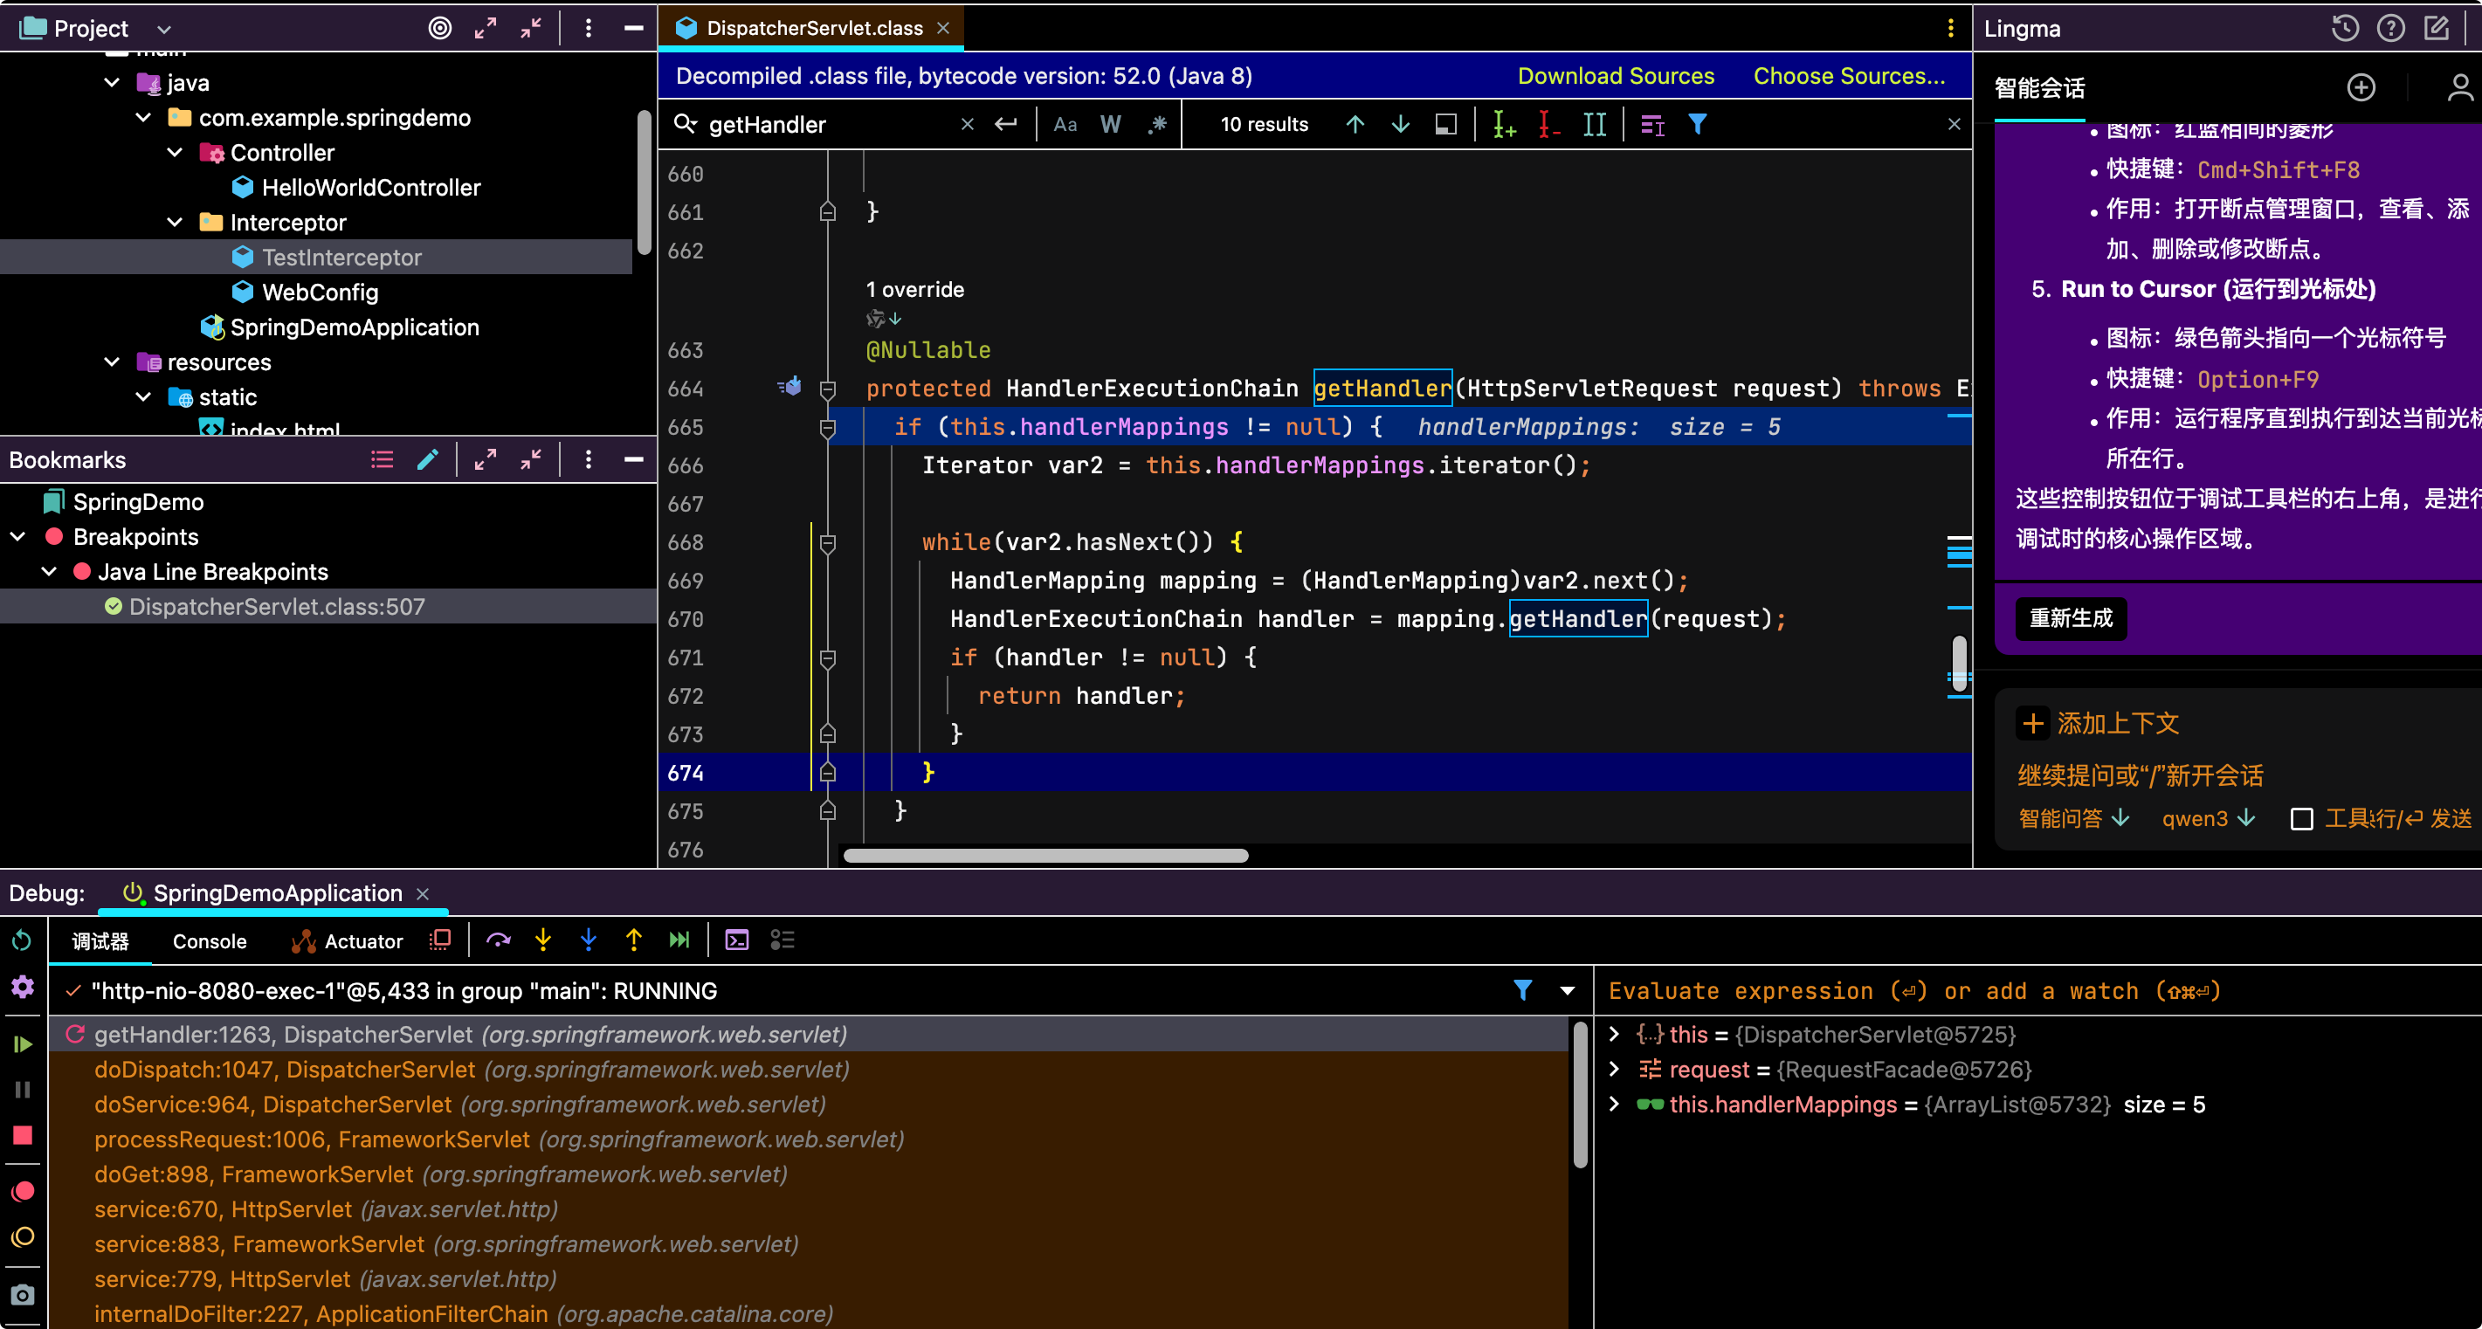Image resolution: width=2482 pixels, height=1329 pixels.
Task: Toggle Match Case in search bar
Action: pyautogui.click(x=1065, y=124)
